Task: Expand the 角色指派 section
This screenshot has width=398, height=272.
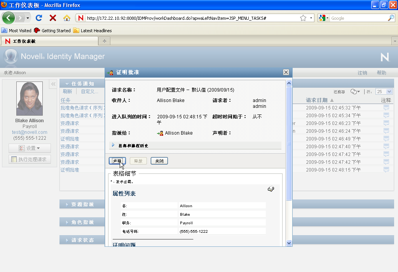Action: tap(67, 222)
